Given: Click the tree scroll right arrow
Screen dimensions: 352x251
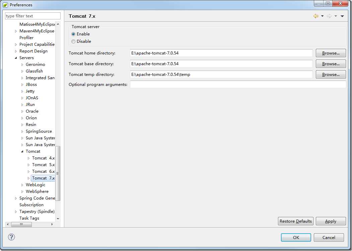Looking at the screenshot, I should (x=52, y=224).
